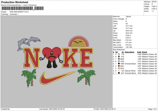Click the stitch count 22723

(x=154, y=2)
